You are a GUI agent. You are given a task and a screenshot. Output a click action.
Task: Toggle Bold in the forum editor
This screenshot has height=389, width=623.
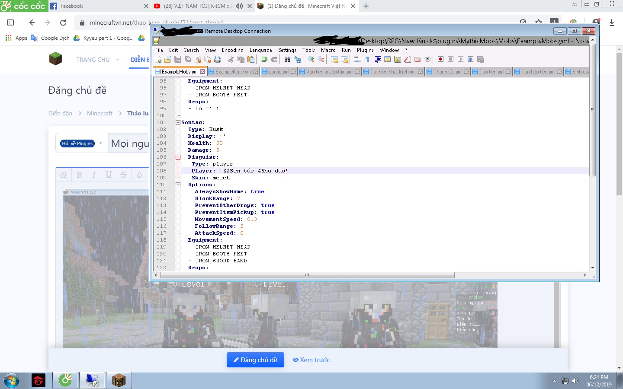pyautogui.click(x=79, y=175)
